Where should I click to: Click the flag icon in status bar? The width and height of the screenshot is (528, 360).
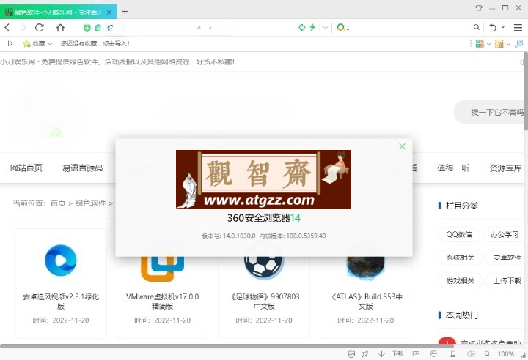pos(416,354)
